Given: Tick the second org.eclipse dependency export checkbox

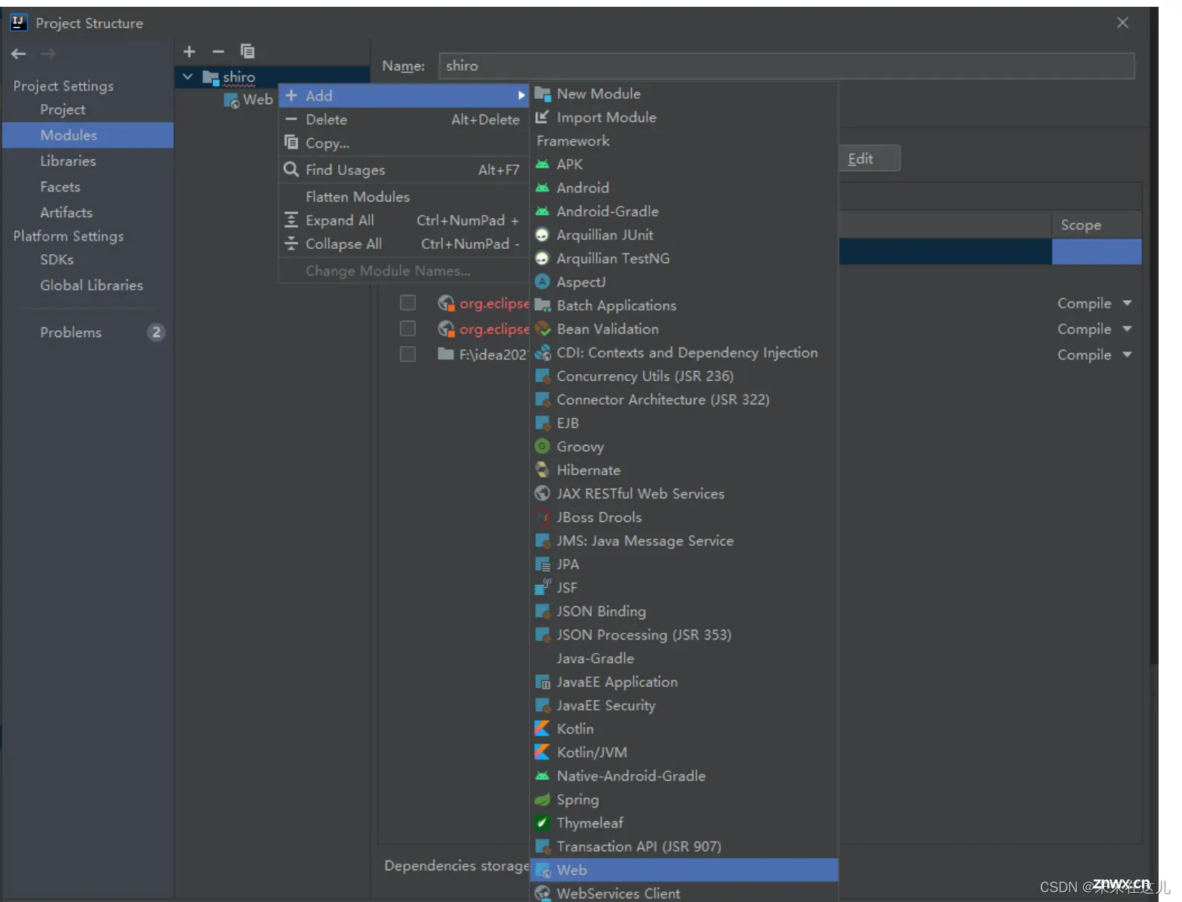Looking at the screenshot, I should tap(408, 329).
